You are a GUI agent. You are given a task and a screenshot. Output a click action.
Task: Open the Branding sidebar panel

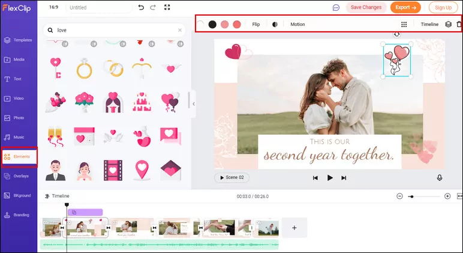[17, 215]
